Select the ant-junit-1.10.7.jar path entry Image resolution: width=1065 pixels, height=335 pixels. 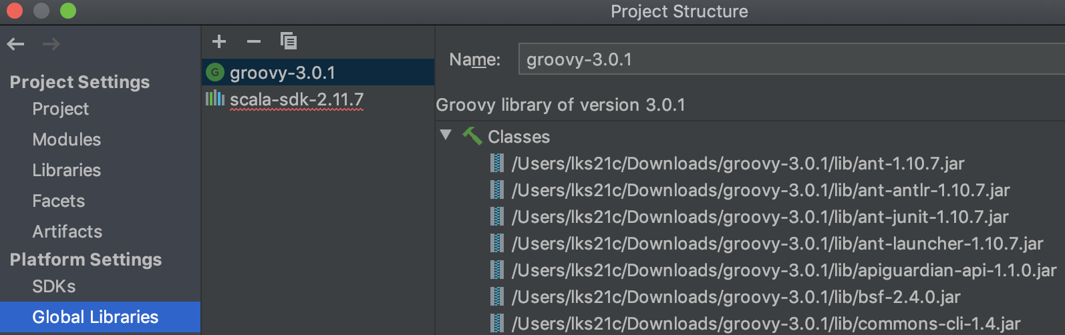tap(760, 217)
